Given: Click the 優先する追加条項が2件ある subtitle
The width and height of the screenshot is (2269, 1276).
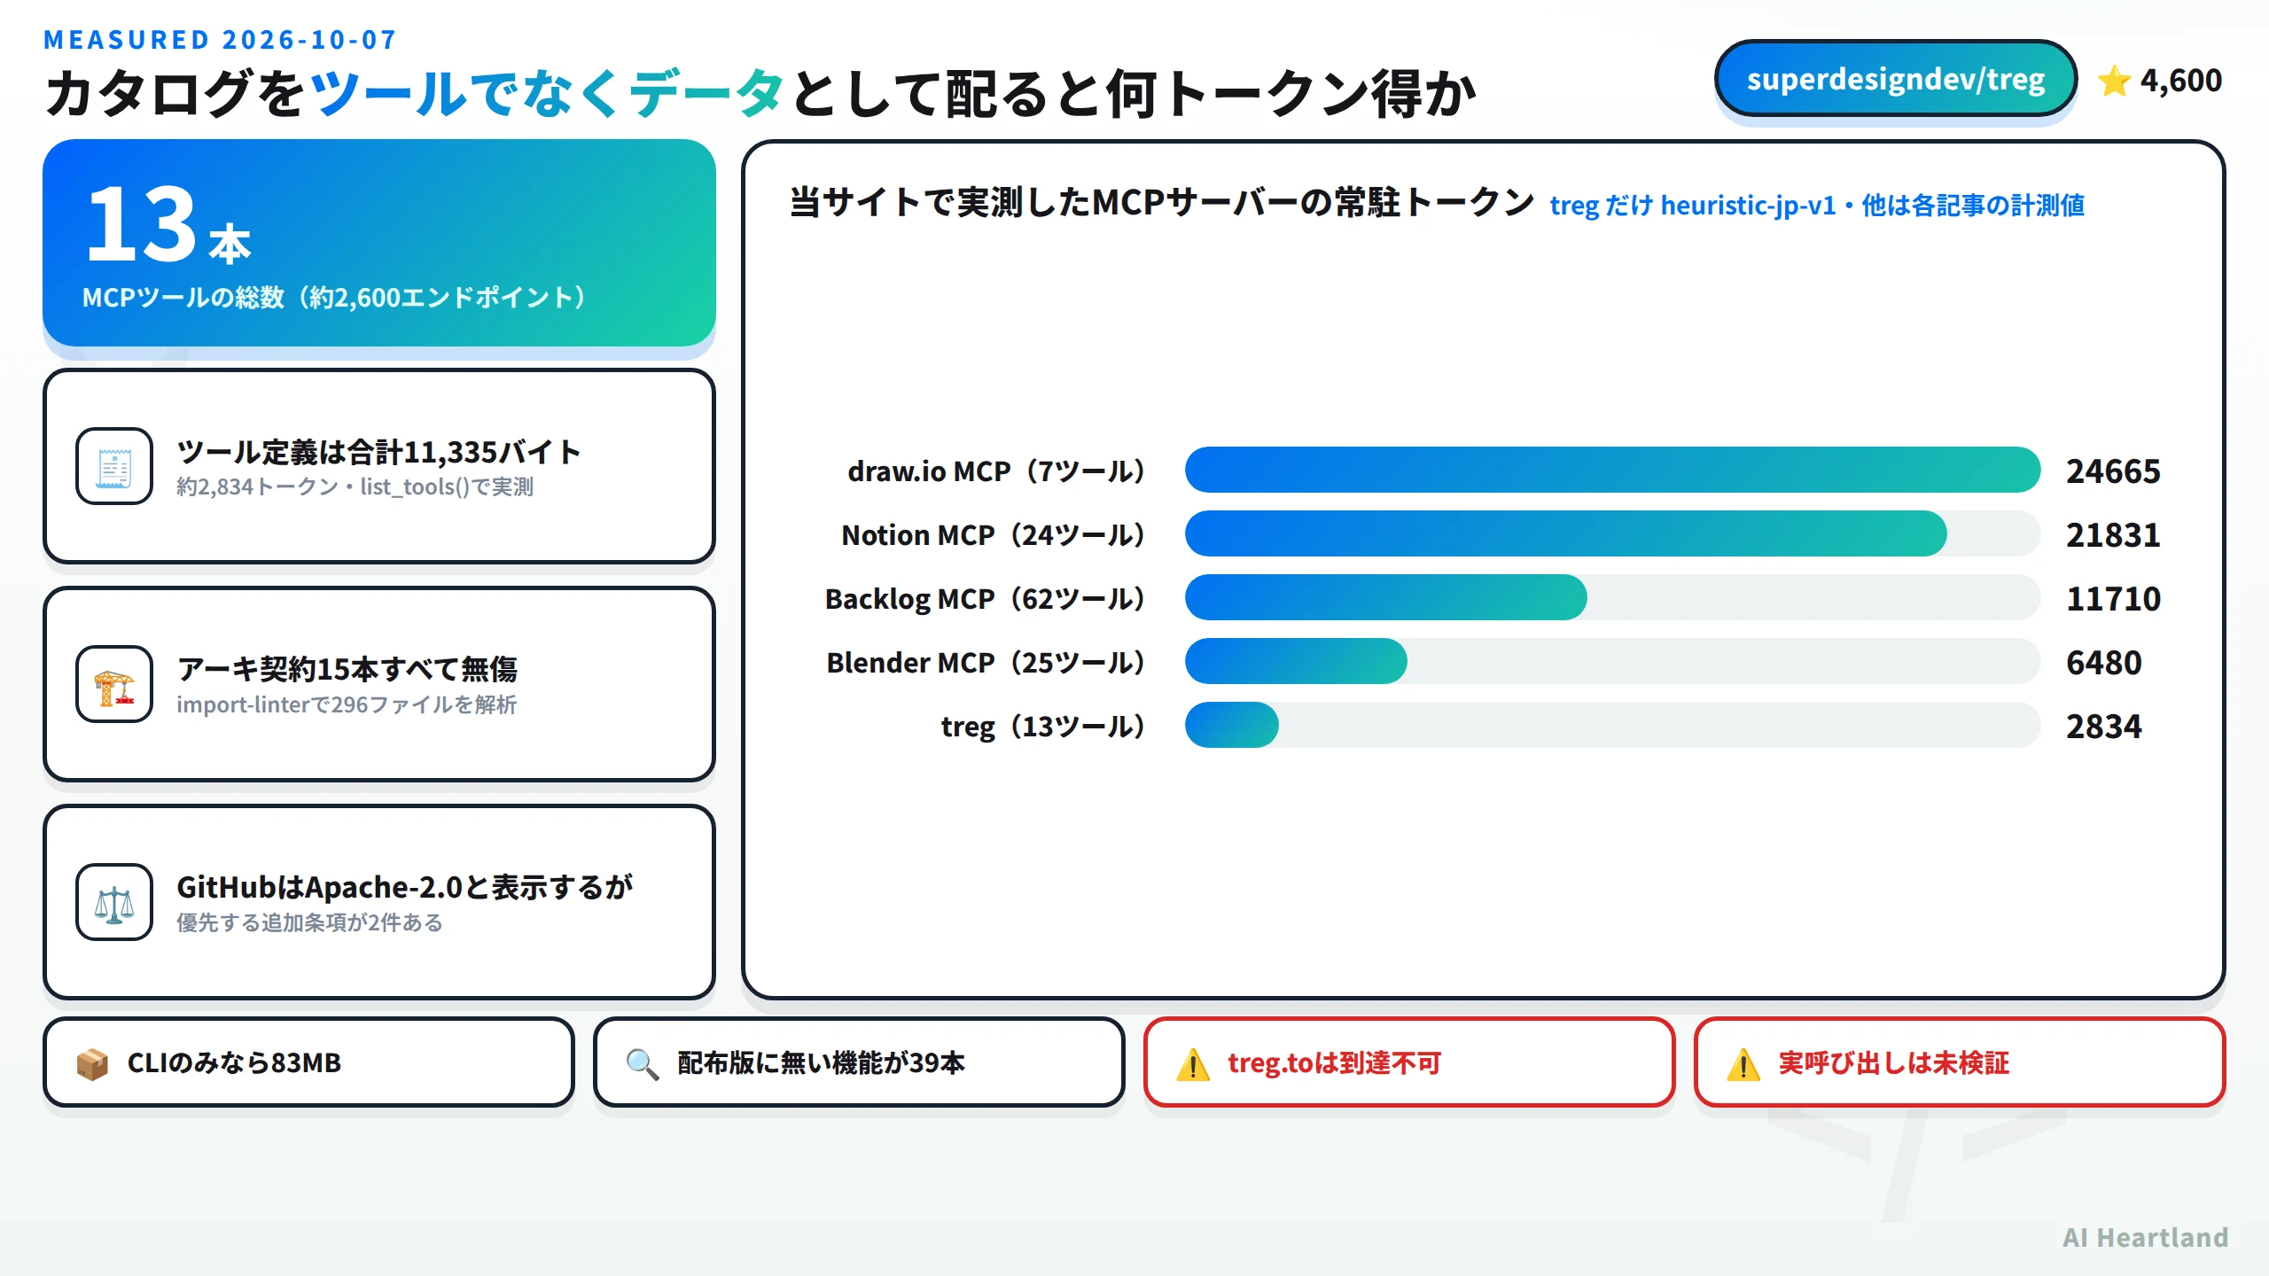Looking at the screenshot, I should click(x=309, y=923).
